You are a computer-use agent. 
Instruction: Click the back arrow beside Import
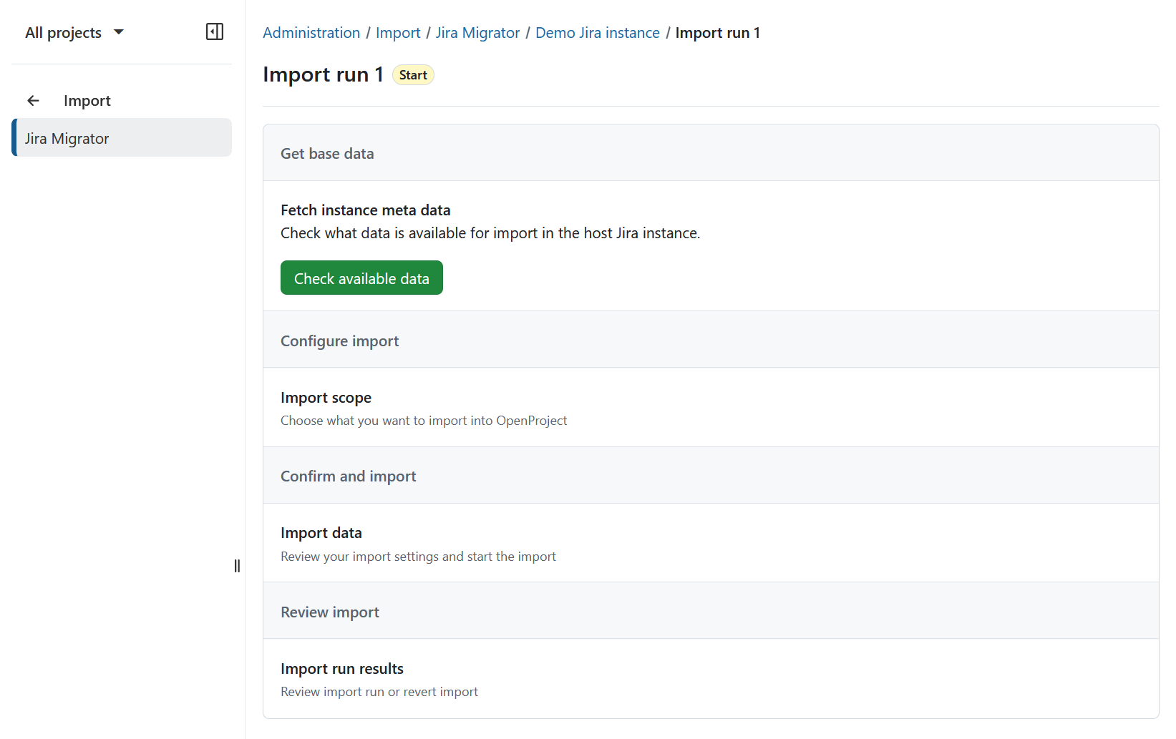pos(33,101)
